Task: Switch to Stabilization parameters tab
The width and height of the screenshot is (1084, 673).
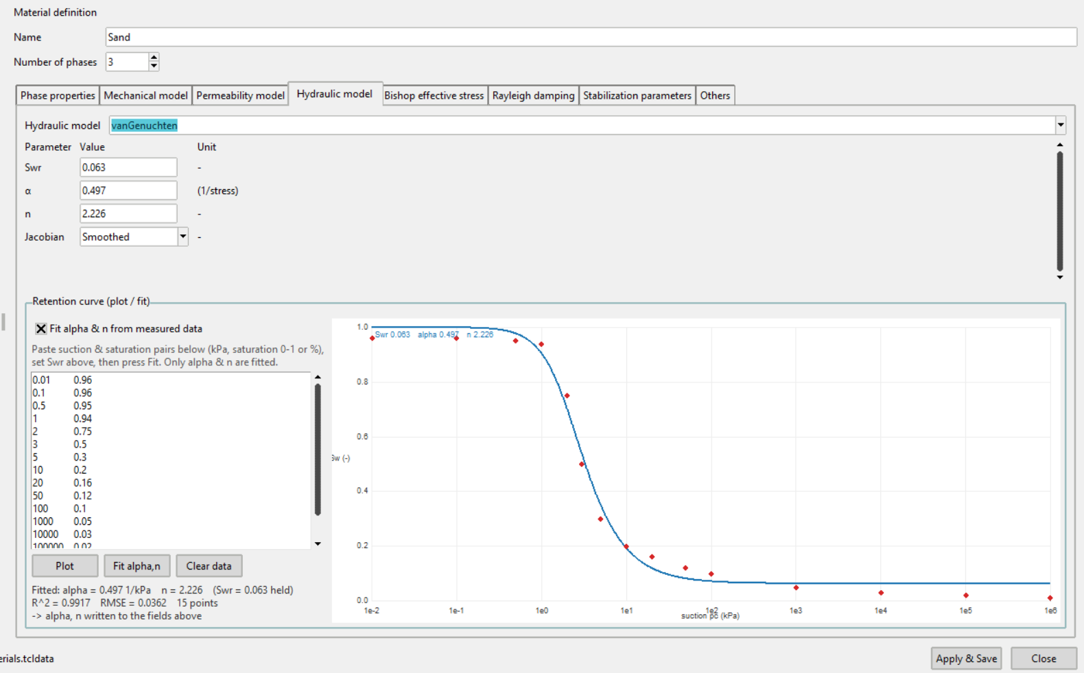Action: [637, 95]
